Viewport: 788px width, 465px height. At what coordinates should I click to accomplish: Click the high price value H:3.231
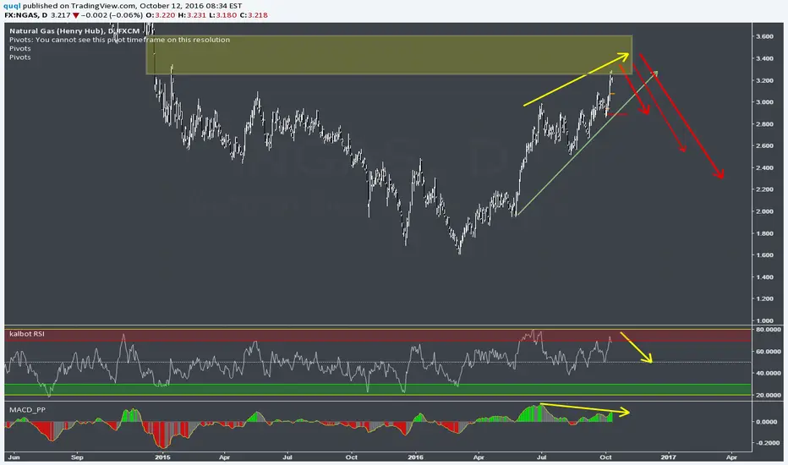click(192, 15)
